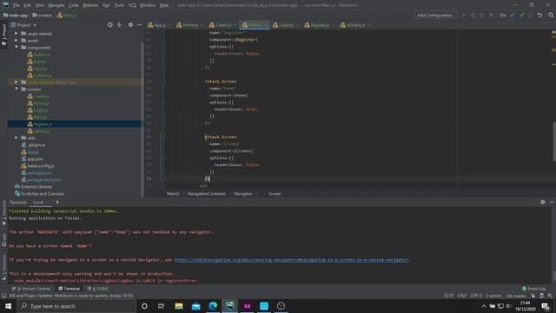Open the Refactor menu
The height and width of the screenshot is (313, 556).
click(x=90, y=5)
